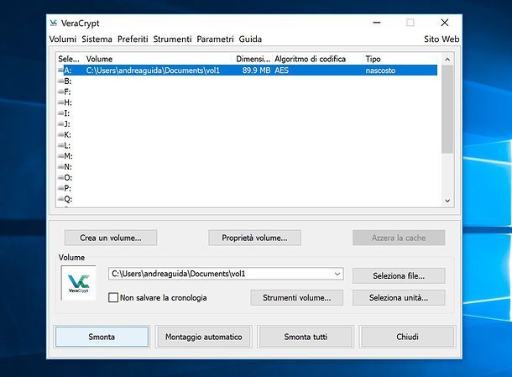Select drive letter B: row
The width and height of the screenshot is (512, 377).
pos(247,81)
